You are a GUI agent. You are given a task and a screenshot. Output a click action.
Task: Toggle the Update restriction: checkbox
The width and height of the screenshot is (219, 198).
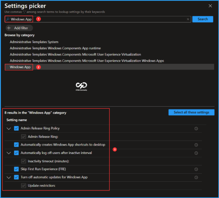[x=24, y=185]
